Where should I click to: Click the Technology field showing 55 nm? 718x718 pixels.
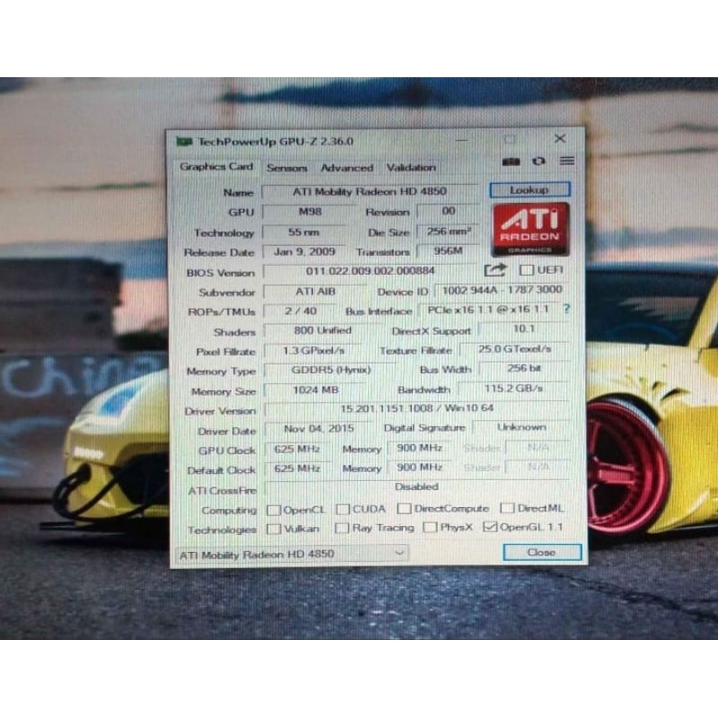click(303, 232)
